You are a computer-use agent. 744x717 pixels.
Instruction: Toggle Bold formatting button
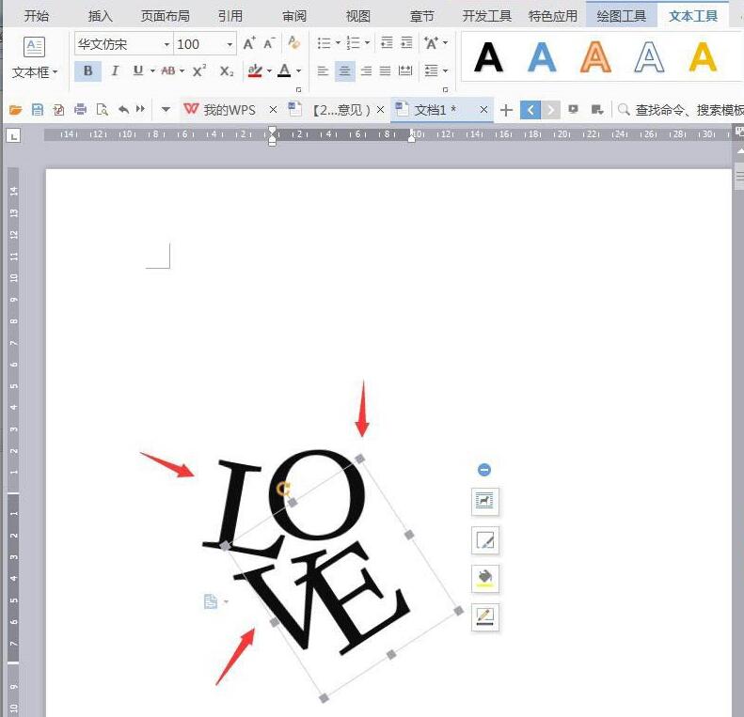(87, 71)
